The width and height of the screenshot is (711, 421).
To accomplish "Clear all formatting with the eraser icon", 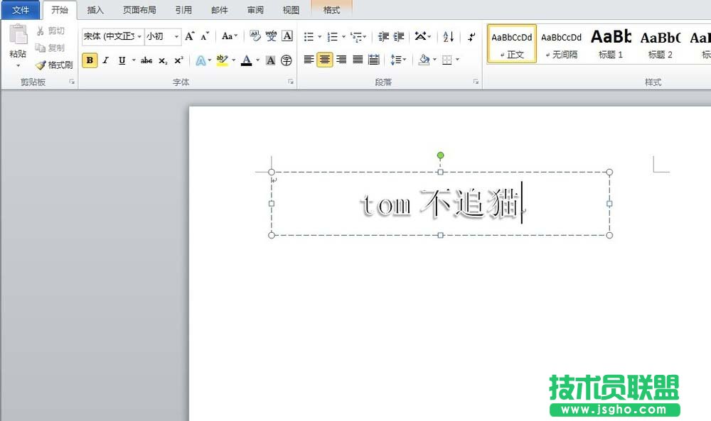I will tap(255, 37).
